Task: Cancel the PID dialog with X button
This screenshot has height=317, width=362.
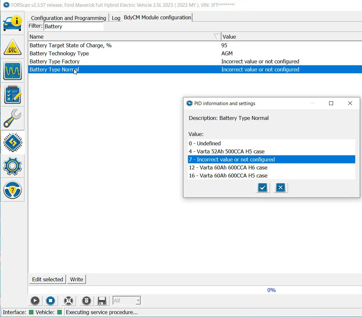Action: [281, 187]
